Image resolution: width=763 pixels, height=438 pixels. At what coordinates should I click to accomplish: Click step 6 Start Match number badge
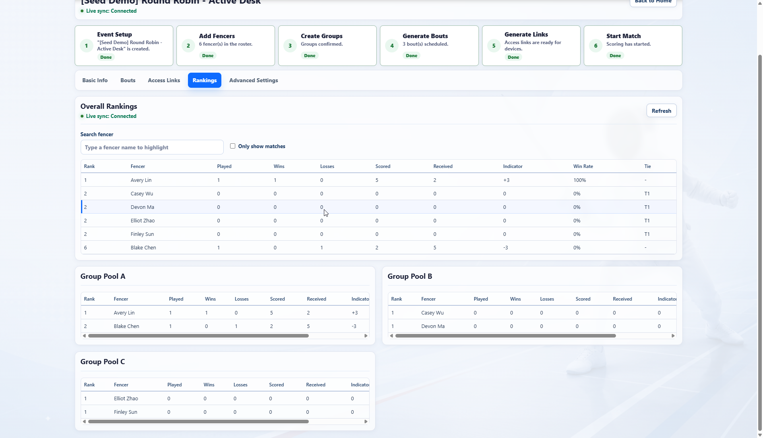click(x=596, y=46)
